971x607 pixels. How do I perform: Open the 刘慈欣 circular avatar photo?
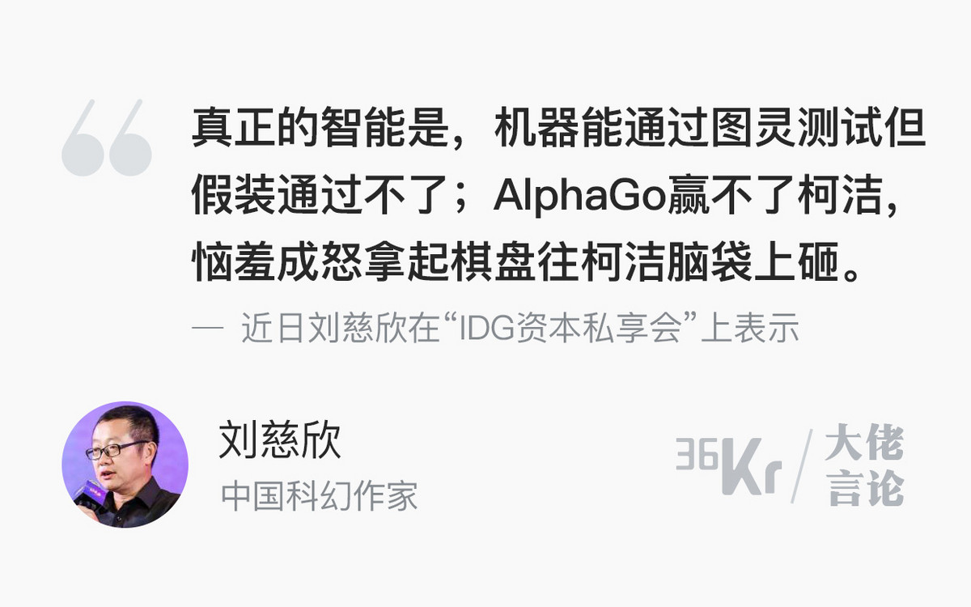[x=125, y=465]
